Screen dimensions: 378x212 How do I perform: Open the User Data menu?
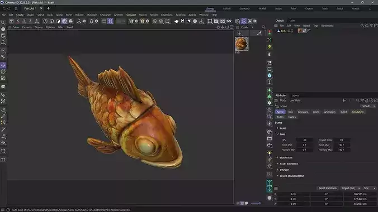(x=295, y=100)
